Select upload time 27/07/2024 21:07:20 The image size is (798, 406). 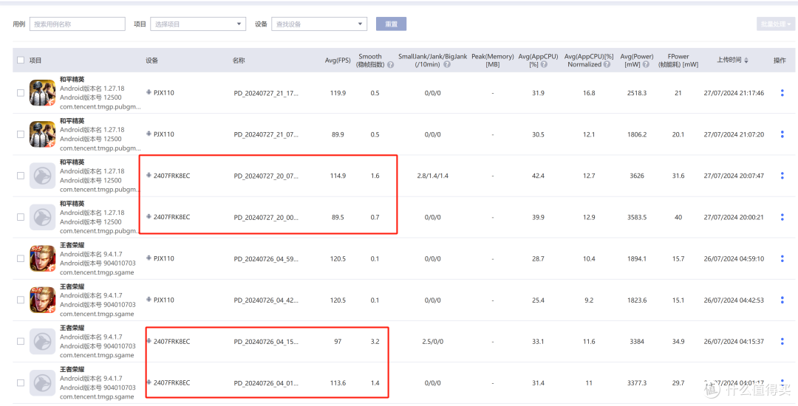pos(734,134)
